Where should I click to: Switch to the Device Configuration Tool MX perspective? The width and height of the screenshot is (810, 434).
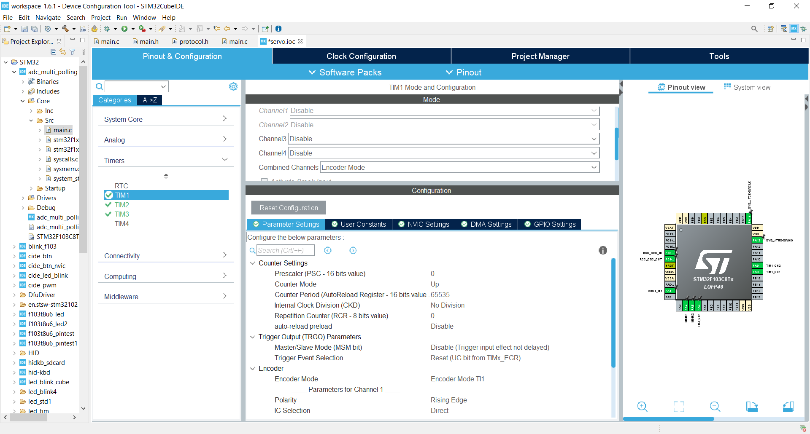pos(794,29)
